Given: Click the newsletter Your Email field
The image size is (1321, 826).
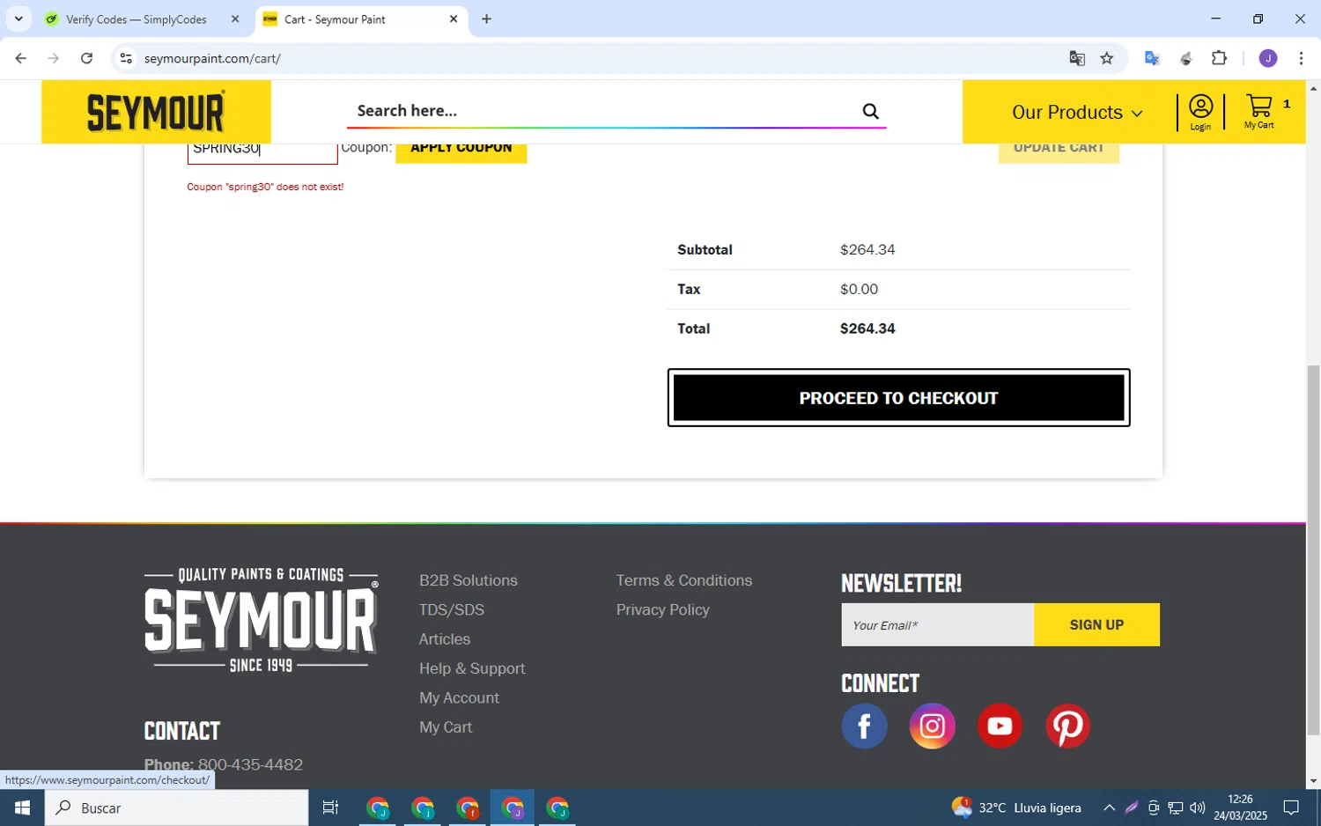Looking at the screenshot, I should tap(937, 624).
